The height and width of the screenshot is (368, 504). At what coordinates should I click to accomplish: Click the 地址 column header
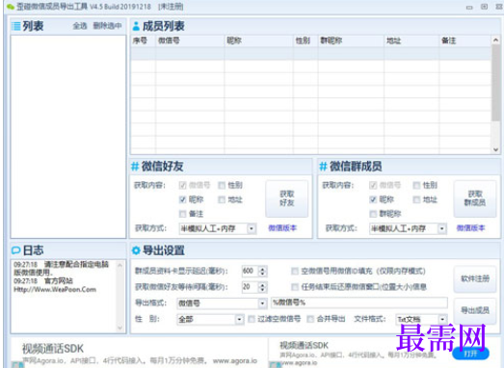pyautogui.click(x=411, y=40)
